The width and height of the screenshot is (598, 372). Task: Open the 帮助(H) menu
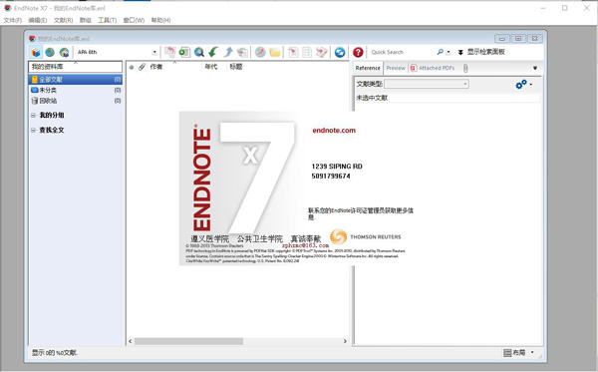160,20
